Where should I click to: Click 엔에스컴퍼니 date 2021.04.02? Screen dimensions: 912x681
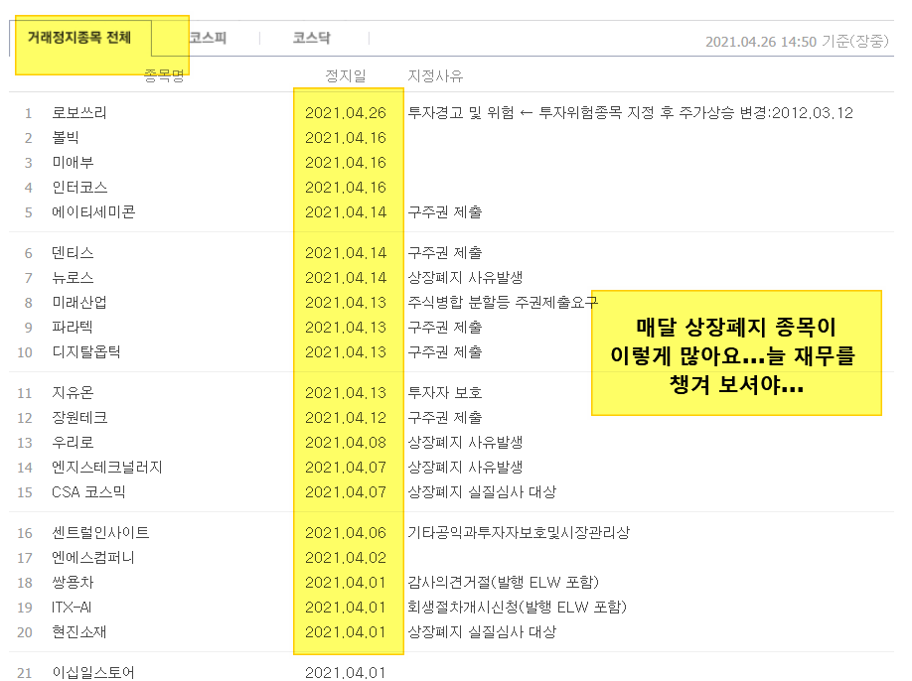[346, 558]
